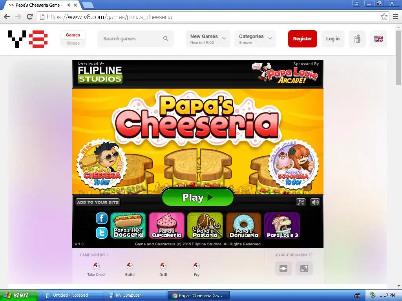Click the Register button
This screenshot has height=301, width=402.
point(303,39)
